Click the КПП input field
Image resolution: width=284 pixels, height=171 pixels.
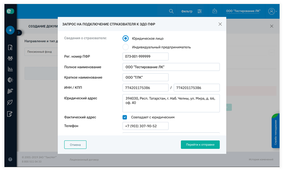coord(197,87)
